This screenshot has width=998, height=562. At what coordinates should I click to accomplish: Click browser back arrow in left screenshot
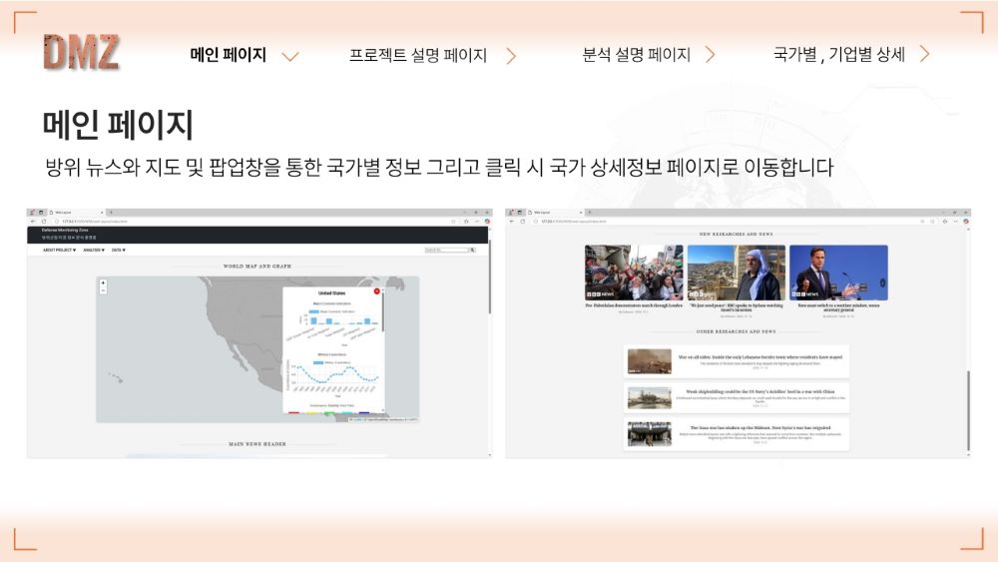pyautogui.click(x=33, y=221)
